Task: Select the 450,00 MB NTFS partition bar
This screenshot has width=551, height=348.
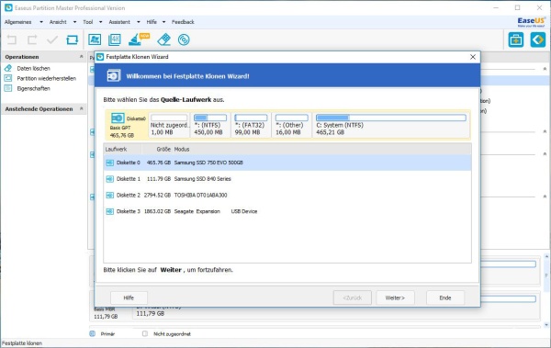Action: coord(210,125)
